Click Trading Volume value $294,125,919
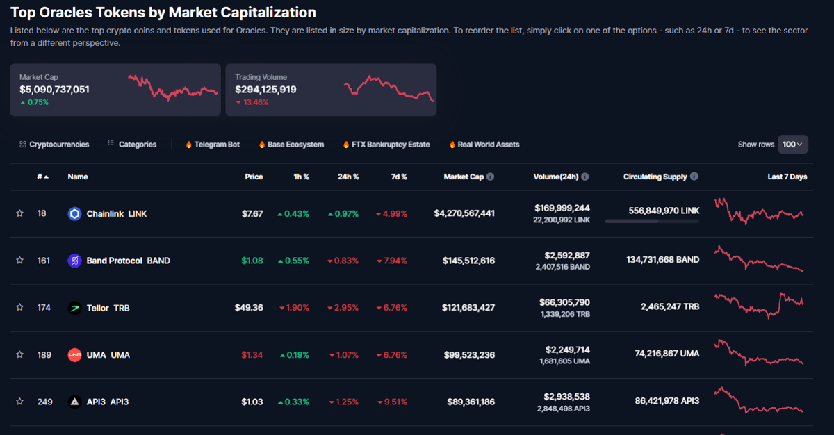The height and width of the screenshot is (435, 834). [x=266, y=90]
